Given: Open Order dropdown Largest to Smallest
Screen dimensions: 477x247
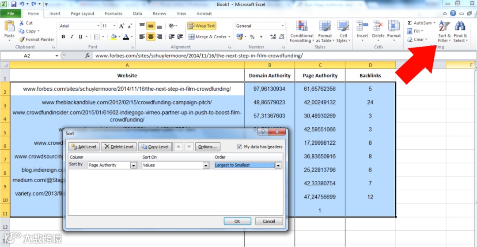Looking at the screenshot, I should [x=278, y=166].
